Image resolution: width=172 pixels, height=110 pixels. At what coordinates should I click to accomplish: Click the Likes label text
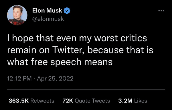point(141,101)
